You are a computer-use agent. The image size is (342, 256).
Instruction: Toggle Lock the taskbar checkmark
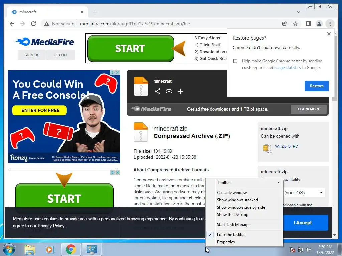point(210,234)
